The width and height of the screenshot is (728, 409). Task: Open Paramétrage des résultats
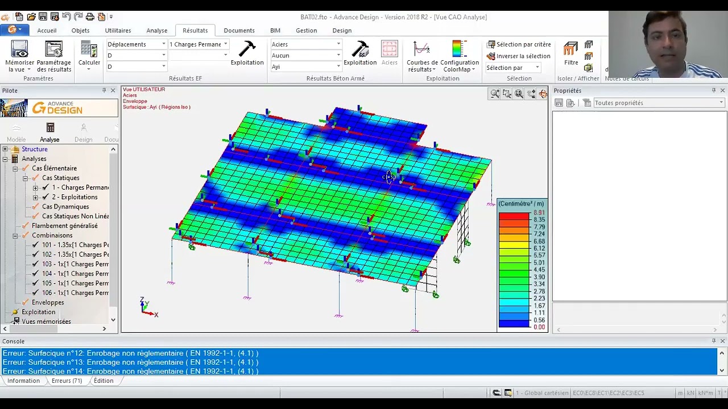[54, 57]
